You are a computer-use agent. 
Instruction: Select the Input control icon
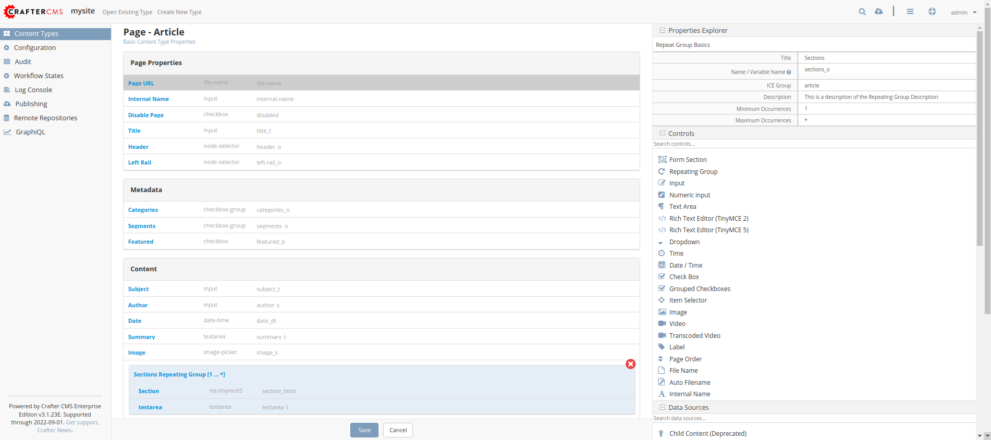point(662,183)
